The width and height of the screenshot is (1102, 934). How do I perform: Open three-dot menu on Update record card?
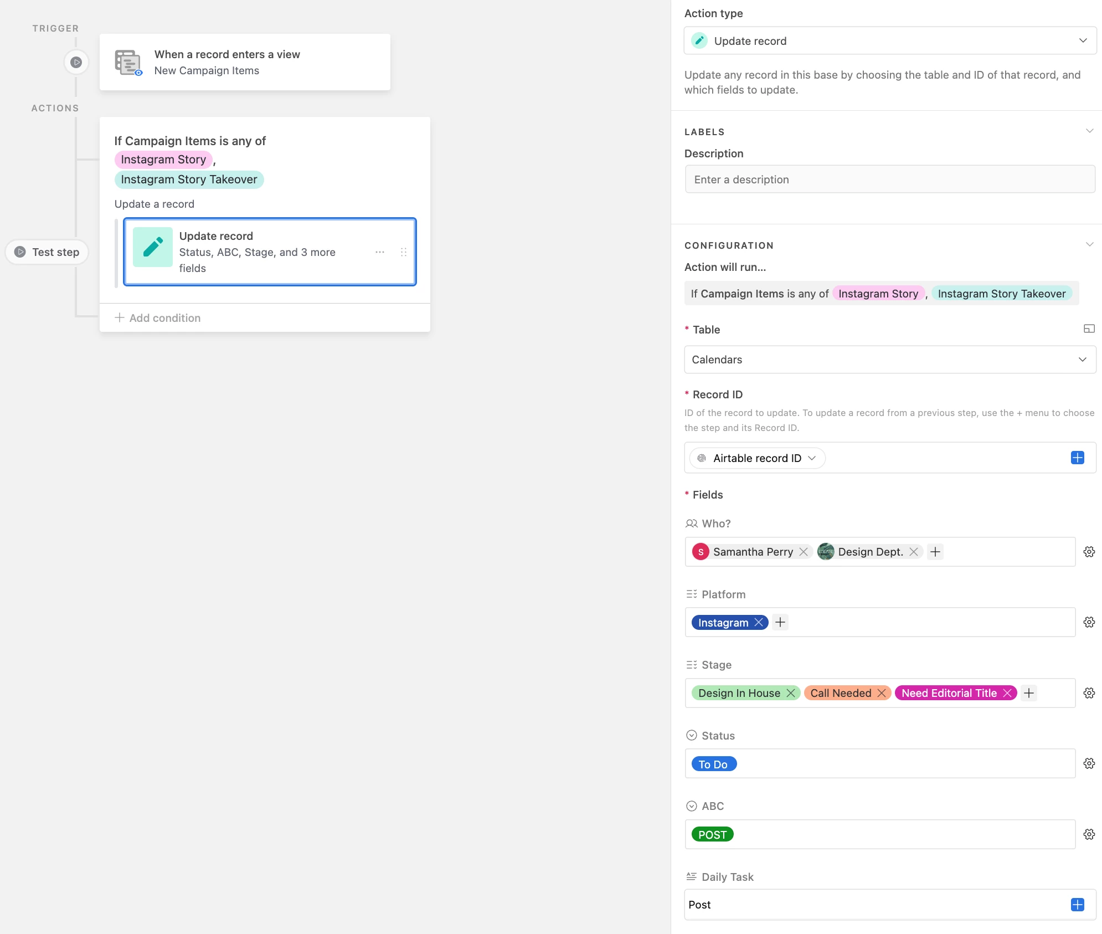380,252
